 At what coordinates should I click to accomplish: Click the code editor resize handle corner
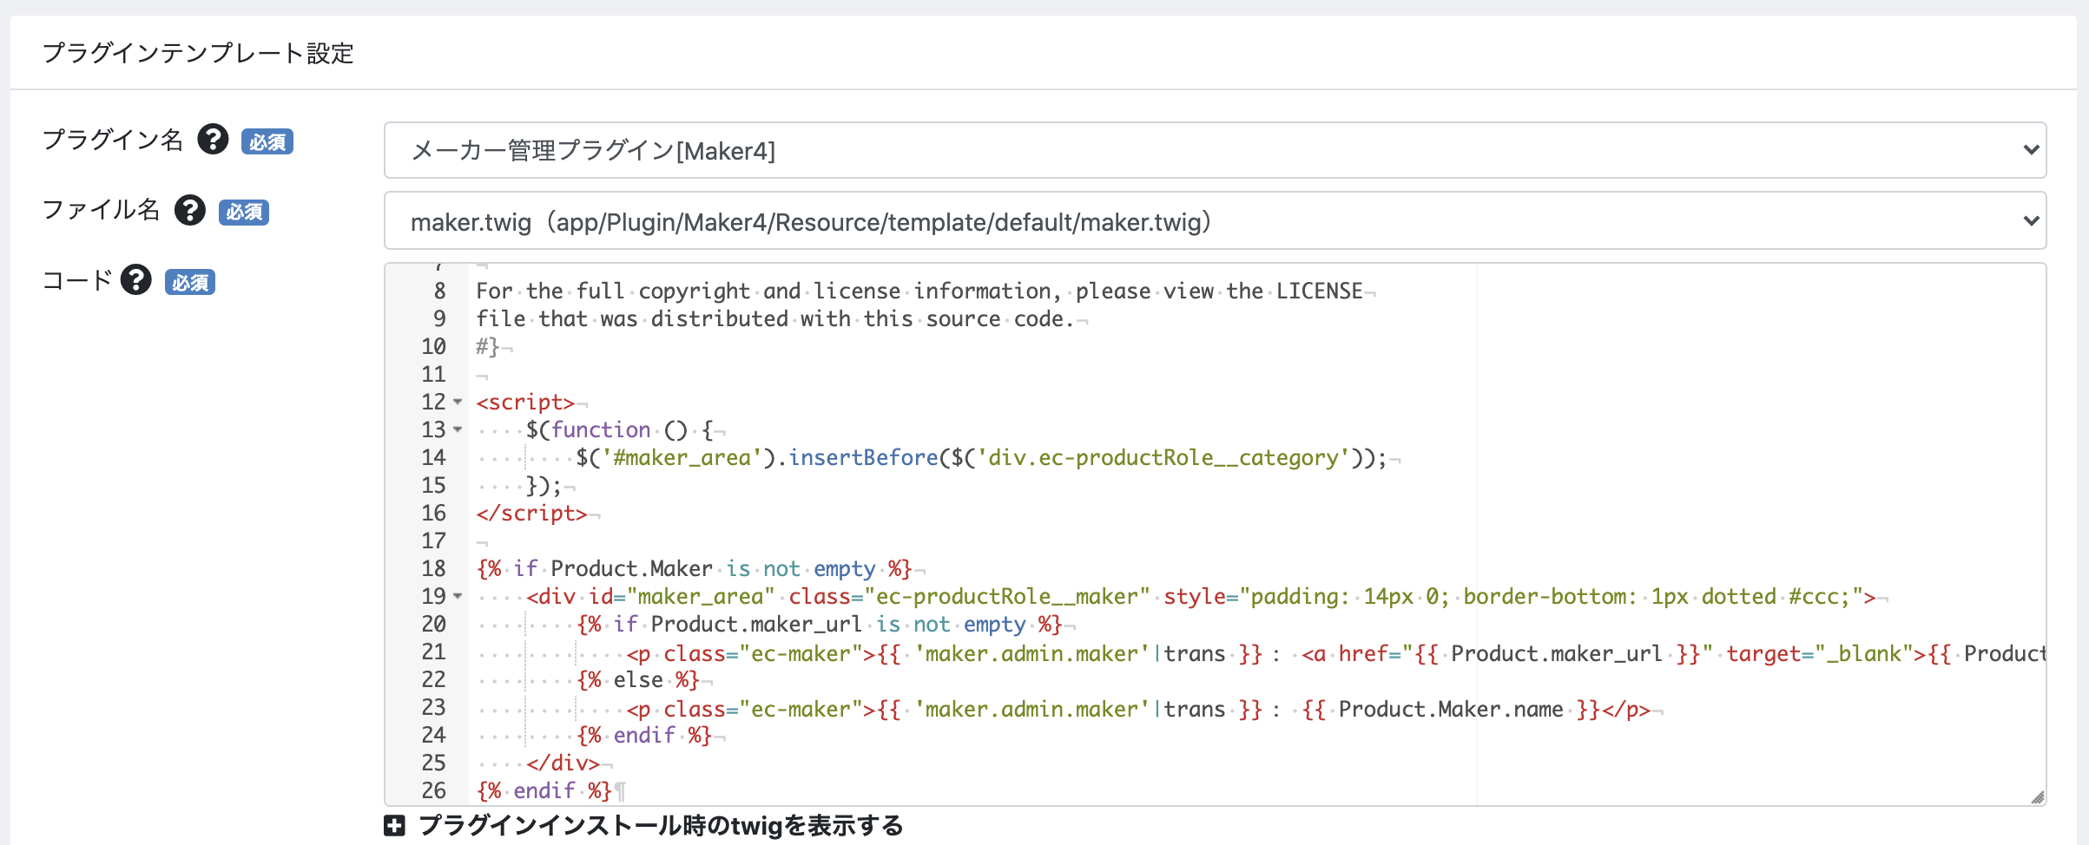(x=2037, y=797)
